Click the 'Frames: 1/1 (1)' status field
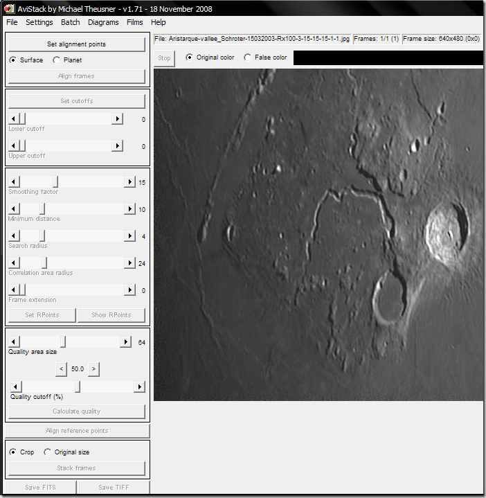 pyautogui.click(x=376, y=39)
